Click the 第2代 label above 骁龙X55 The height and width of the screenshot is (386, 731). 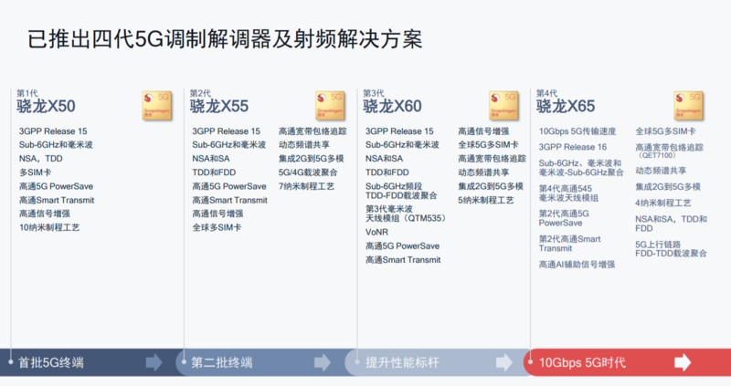pos(200,93)
